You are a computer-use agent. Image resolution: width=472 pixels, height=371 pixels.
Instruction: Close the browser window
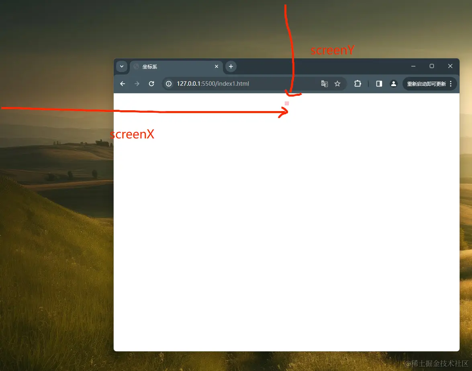point(450,66)
